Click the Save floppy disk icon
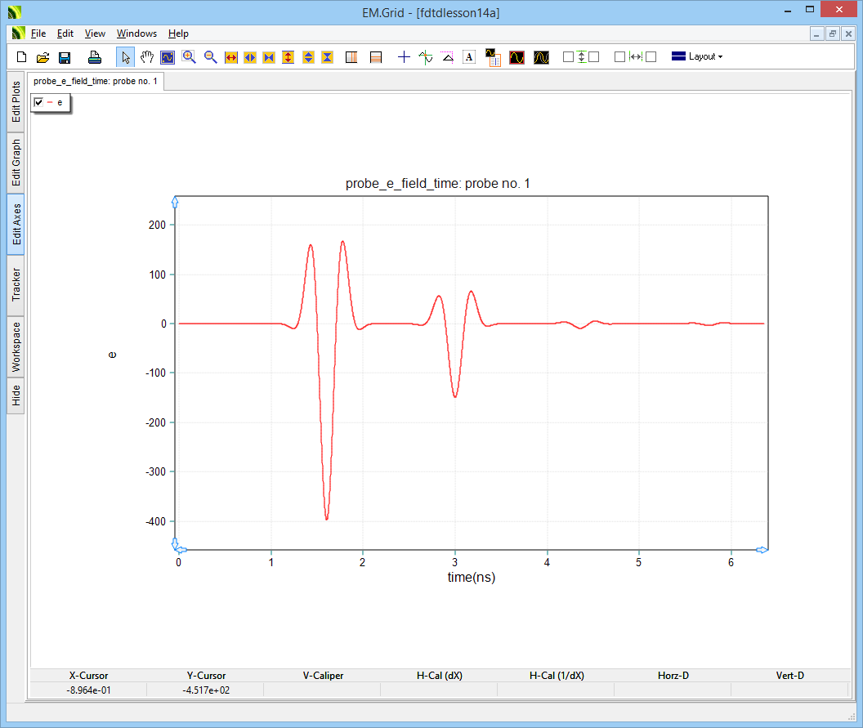 [x=65, y=57]
